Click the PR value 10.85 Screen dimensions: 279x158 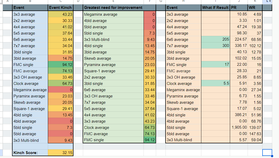239,14
